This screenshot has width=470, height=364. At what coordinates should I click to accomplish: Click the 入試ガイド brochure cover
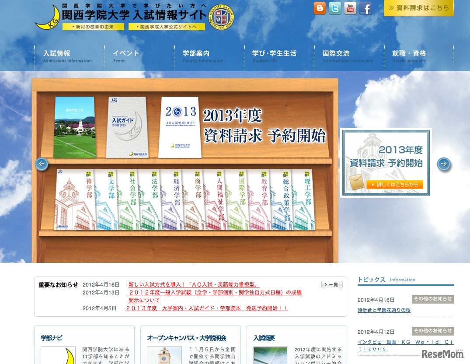[126, 126]
